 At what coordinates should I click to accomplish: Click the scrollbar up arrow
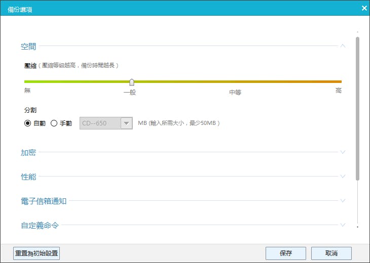(358, 32)
